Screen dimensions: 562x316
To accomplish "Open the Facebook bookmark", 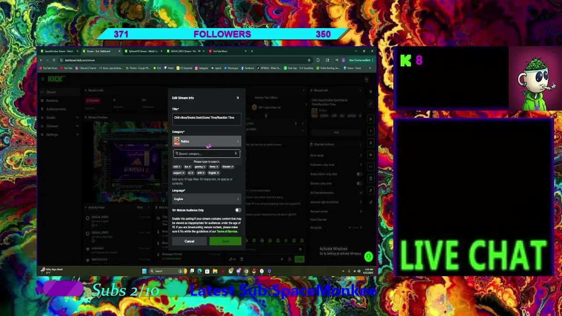I will click(248, 68).
